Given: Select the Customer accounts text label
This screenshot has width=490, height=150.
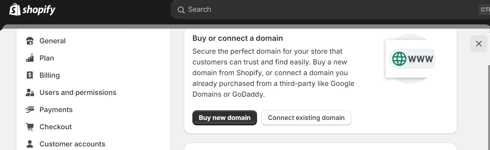Looking at the screenshot, I should point(72,144).
